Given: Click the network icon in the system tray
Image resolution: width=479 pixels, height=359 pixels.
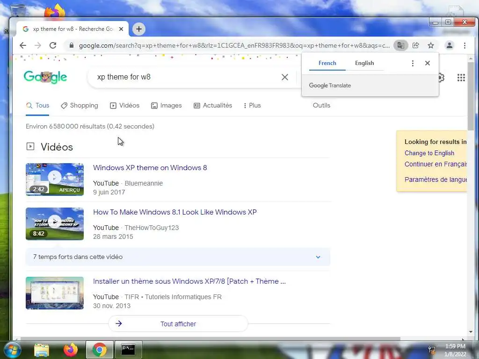Looking at the screenshot, I should pos(432,350).
